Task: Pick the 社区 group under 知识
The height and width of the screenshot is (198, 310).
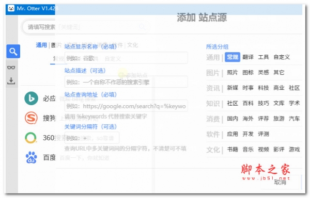Action: coord(233,103)
